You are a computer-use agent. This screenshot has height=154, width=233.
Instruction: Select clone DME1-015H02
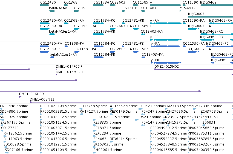click(x=194, y=69)
